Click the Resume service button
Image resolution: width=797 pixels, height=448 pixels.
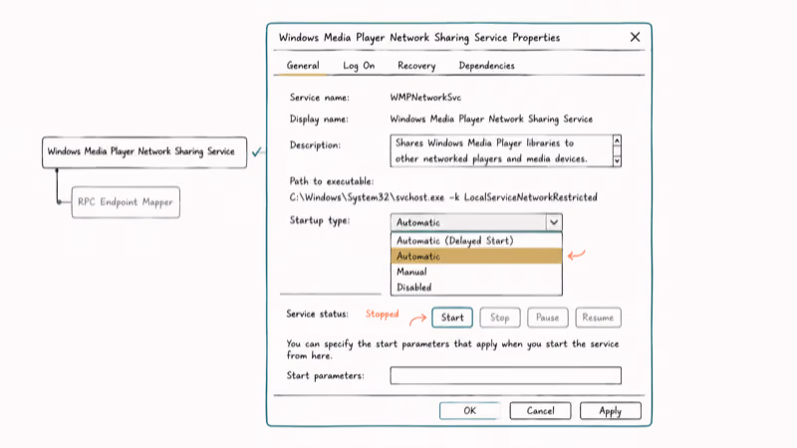click(x=598, y=318)
